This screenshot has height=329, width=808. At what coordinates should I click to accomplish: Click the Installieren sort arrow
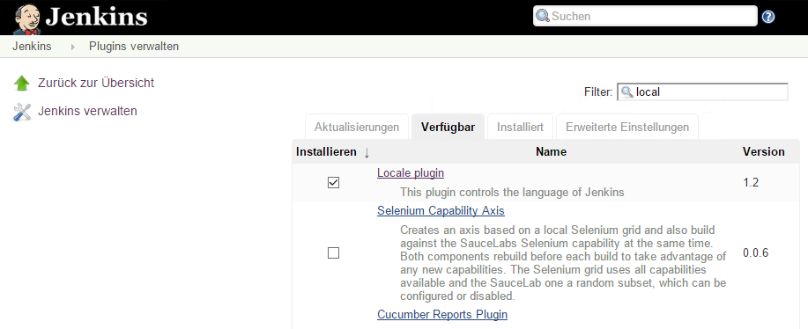pos(367,152)
